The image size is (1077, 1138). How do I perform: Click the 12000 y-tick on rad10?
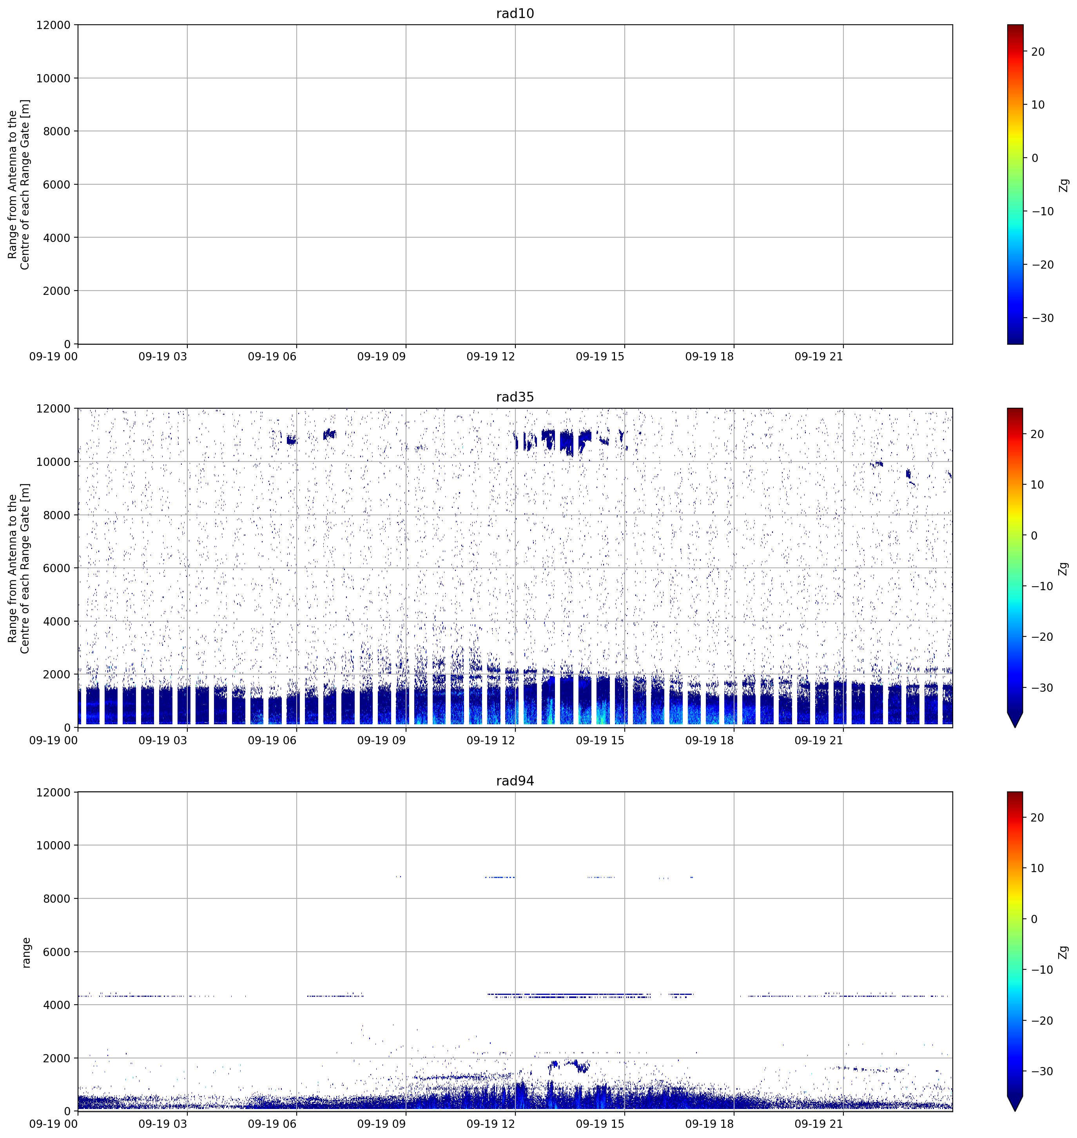(53, 25)
